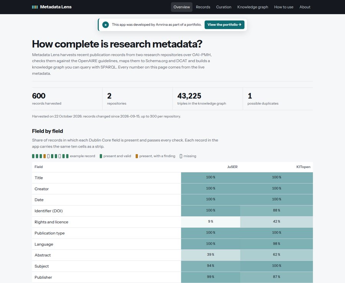The width and height of the screenshot is (345, 283).
Task: Click the 'records harvested' label
Action: click(x=47, y=104)
